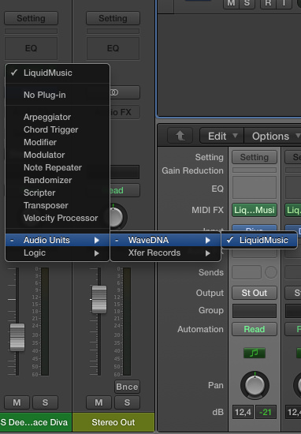The height and width of the screenshot is (434, 301).
Task: Choose the Modifier plug-in
Action: 58,142
